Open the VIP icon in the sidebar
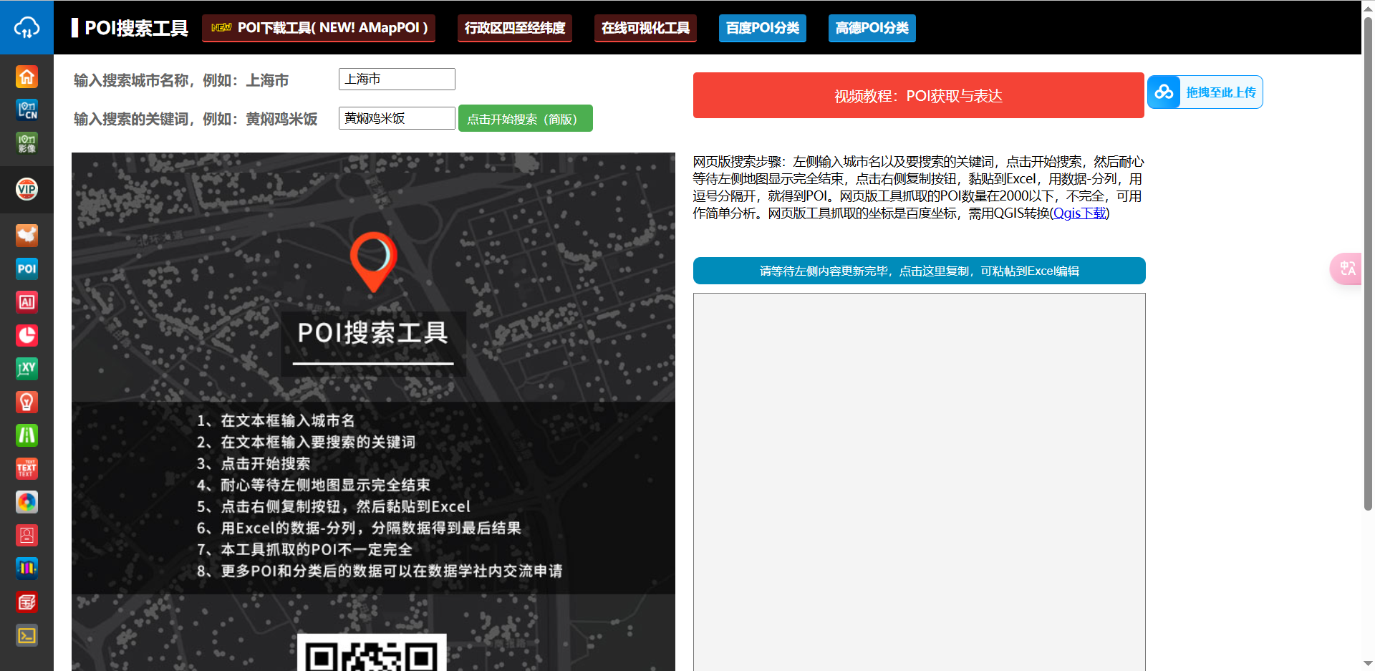 26,189
